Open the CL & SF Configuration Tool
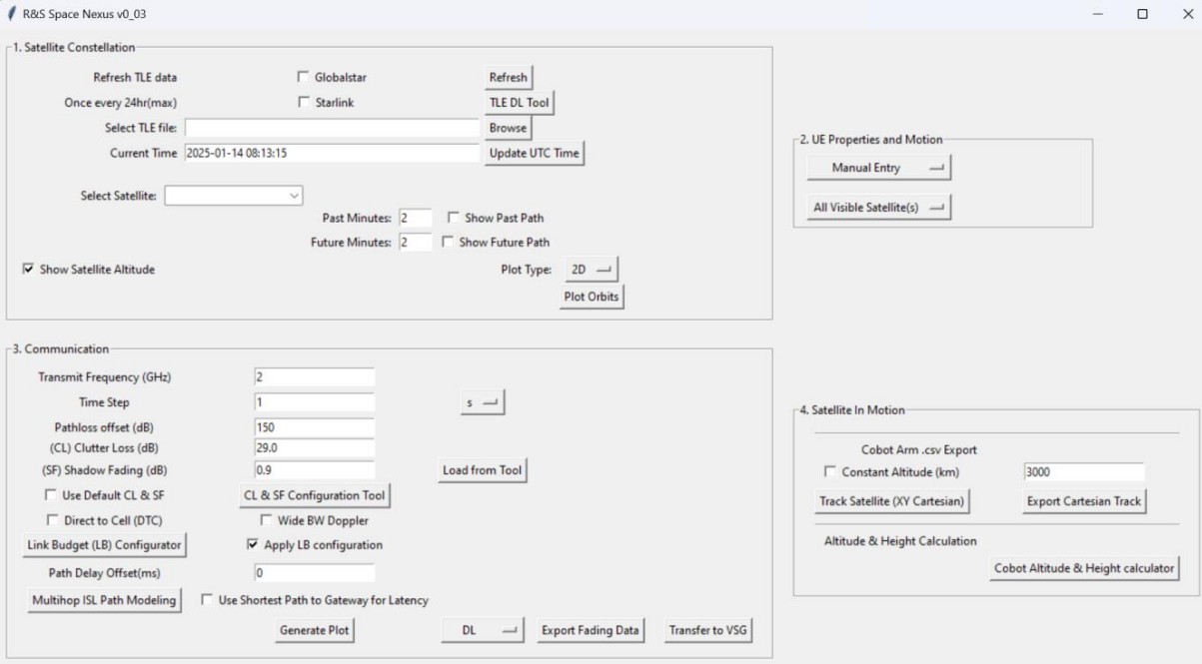The height and width of the screenshot is (664, 1202). (x=312, y=494)
